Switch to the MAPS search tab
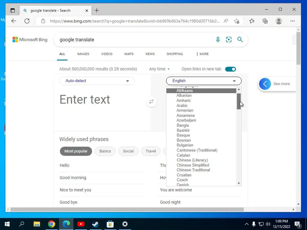 (129, 54)
